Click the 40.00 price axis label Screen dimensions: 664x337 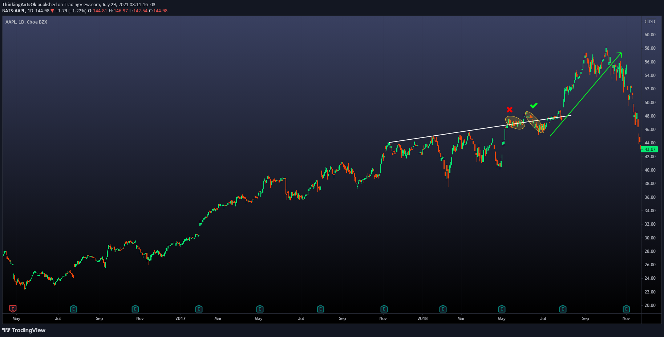click(650, 170)
